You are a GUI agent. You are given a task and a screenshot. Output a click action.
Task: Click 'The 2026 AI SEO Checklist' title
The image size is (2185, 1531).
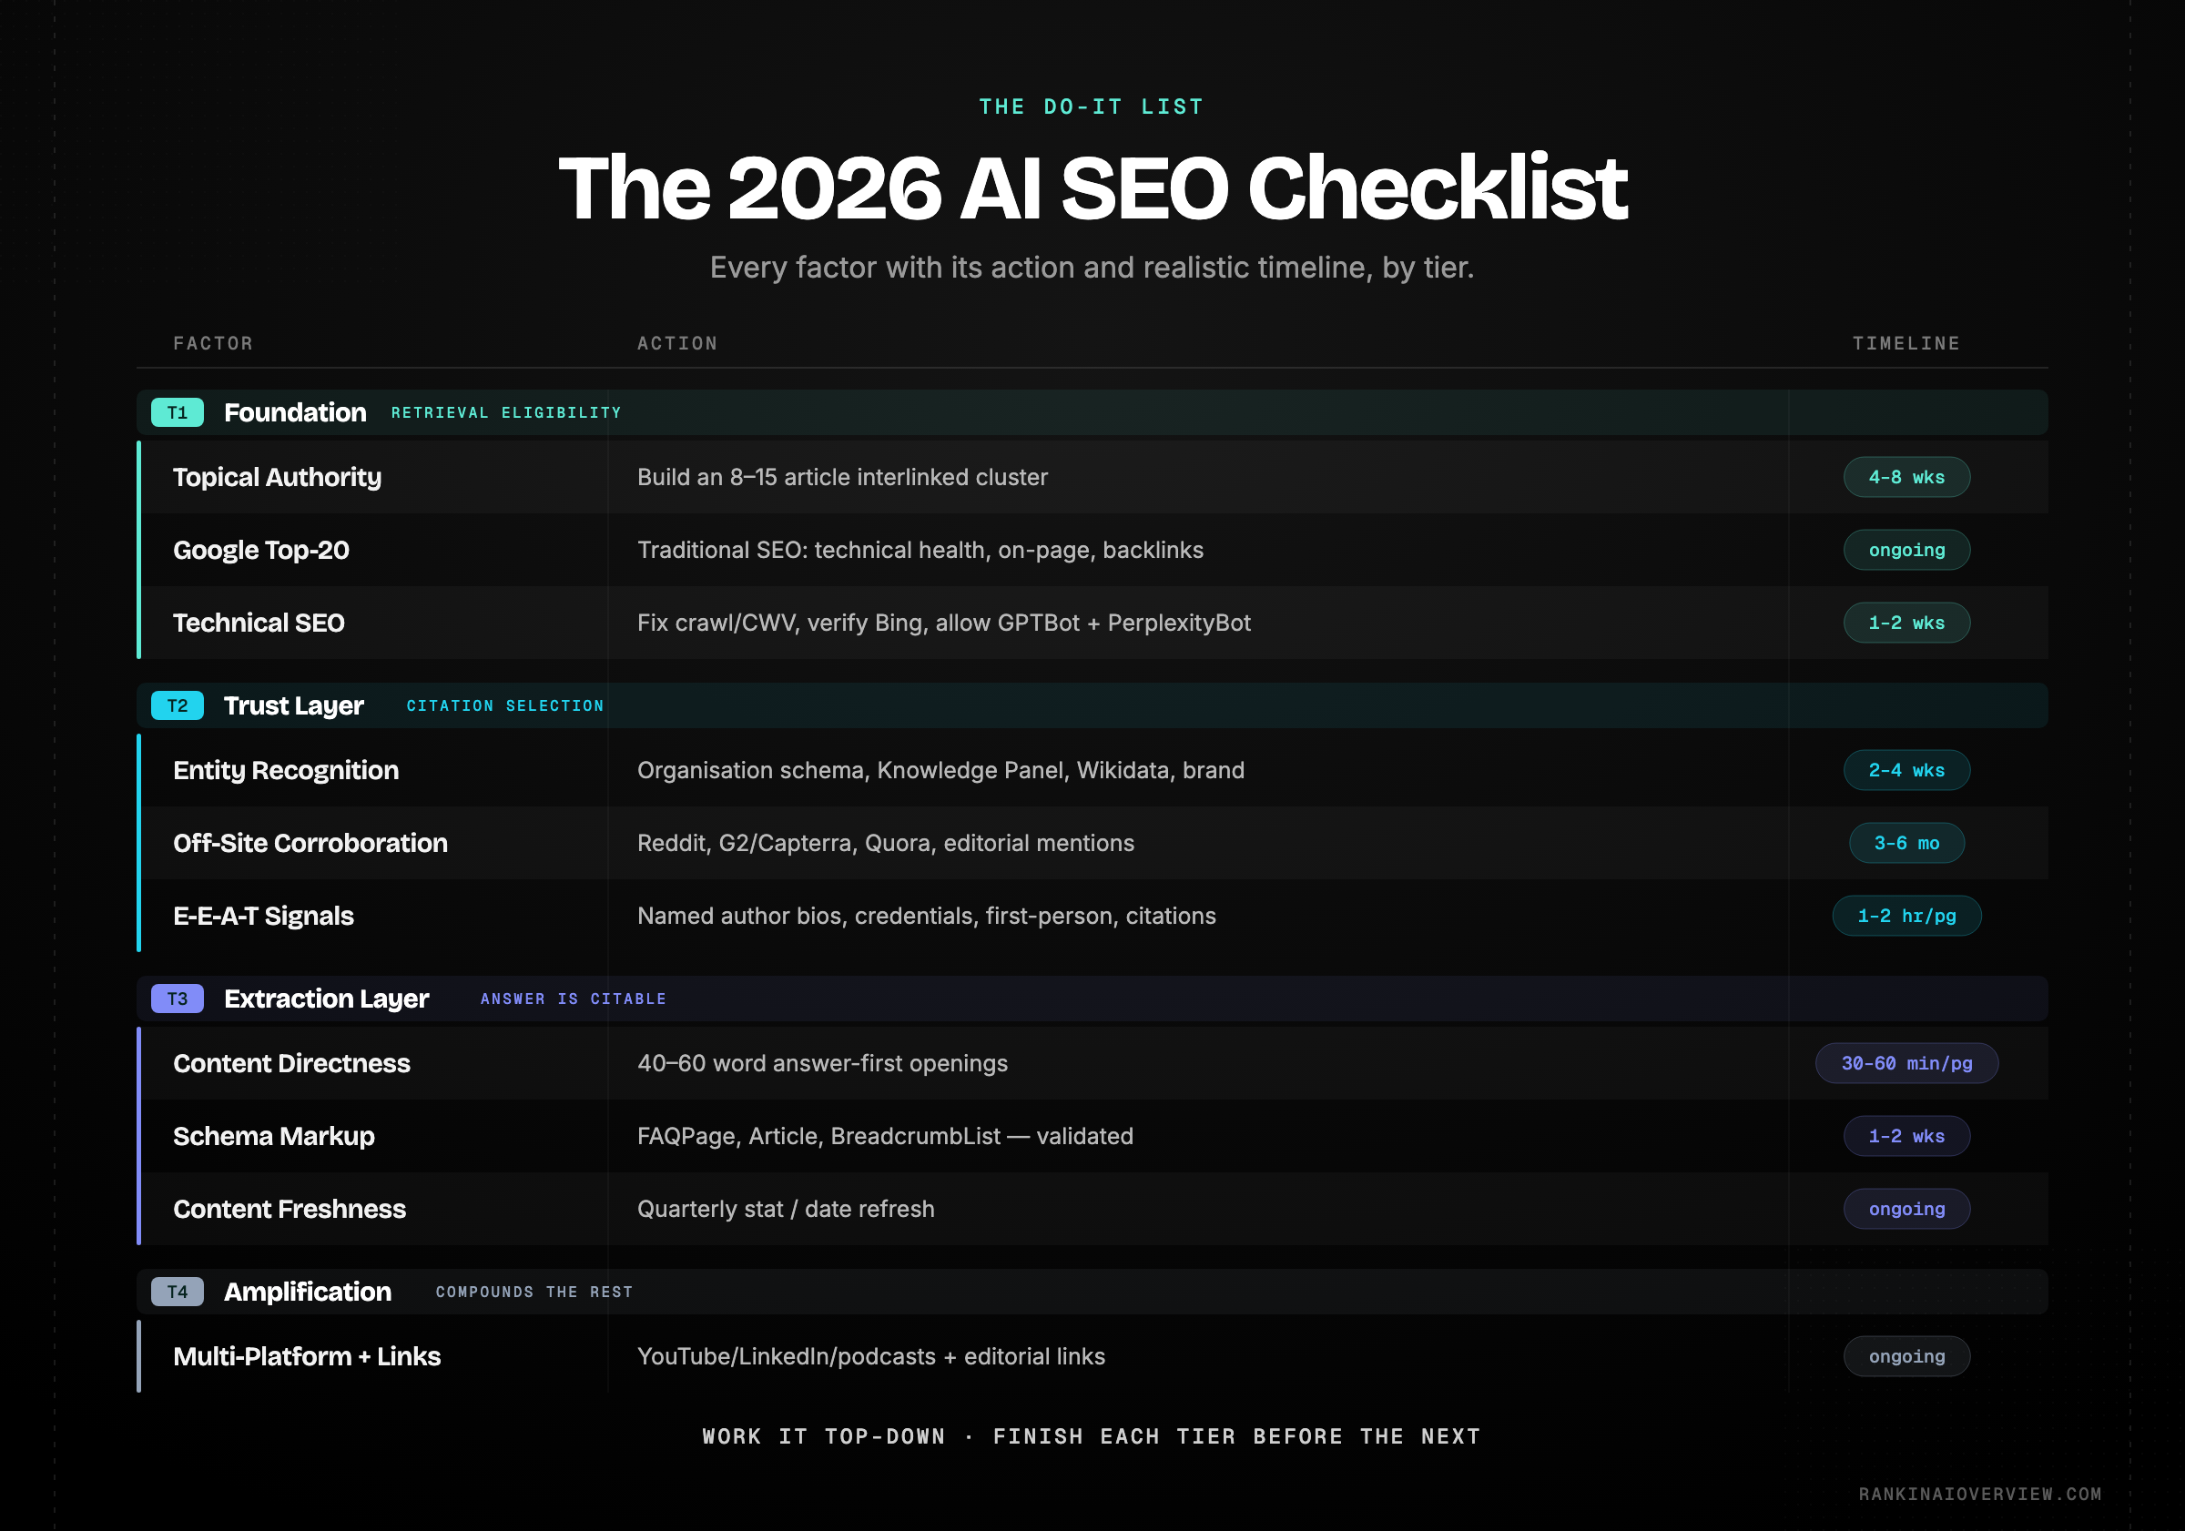tap(1092, 188)
